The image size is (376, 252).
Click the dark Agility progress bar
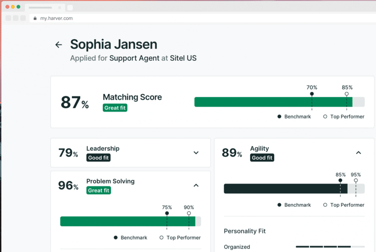pos(285,189)
